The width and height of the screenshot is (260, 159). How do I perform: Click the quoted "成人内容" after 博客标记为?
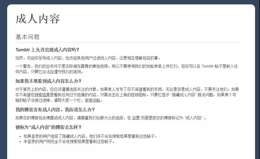coord(194,118)
